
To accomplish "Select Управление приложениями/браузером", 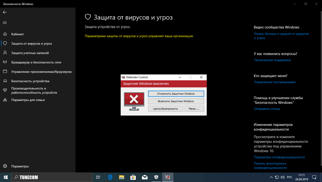I will 38,72.
